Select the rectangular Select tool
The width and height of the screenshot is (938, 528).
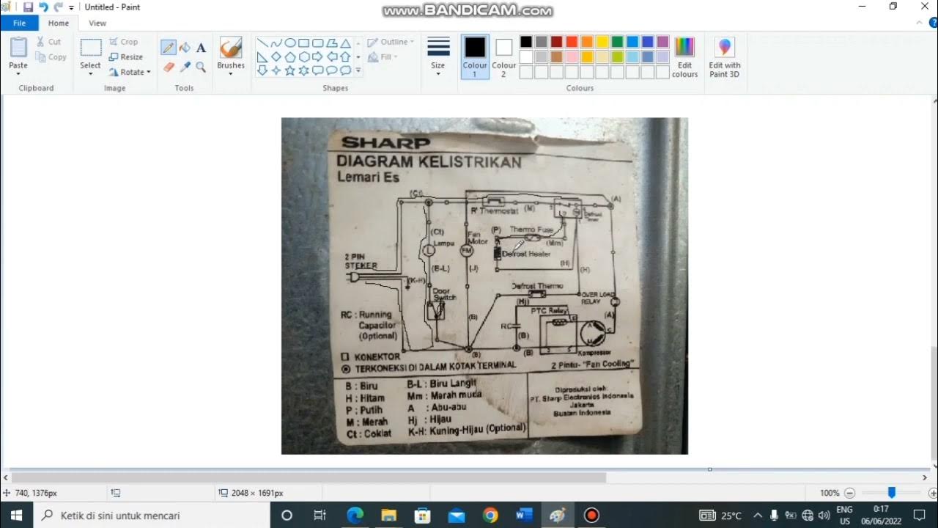pyautogui.click(x=91, y=48)
